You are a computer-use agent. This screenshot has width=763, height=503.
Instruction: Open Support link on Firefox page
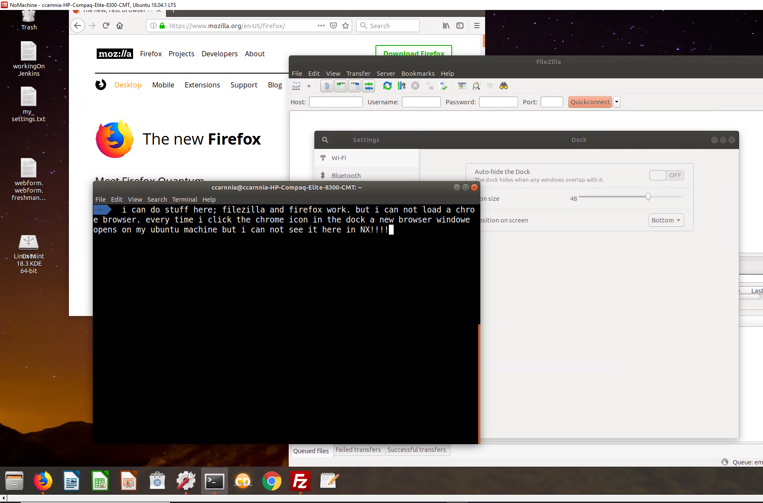[244, 85]
